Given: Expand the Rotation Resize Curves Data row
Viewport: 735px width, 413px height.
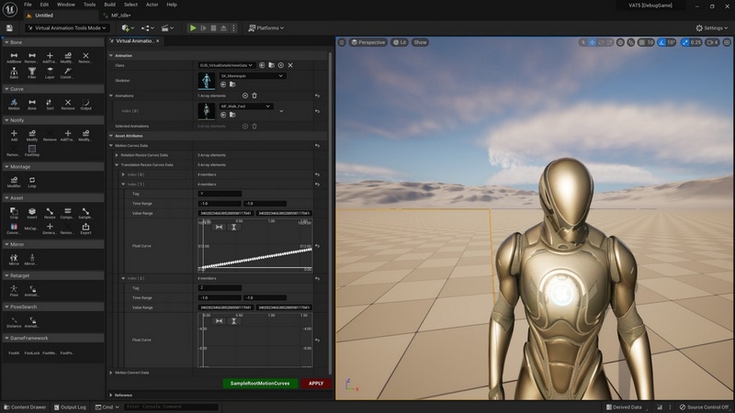Looking at the screenshot, I should coord(117,154).
